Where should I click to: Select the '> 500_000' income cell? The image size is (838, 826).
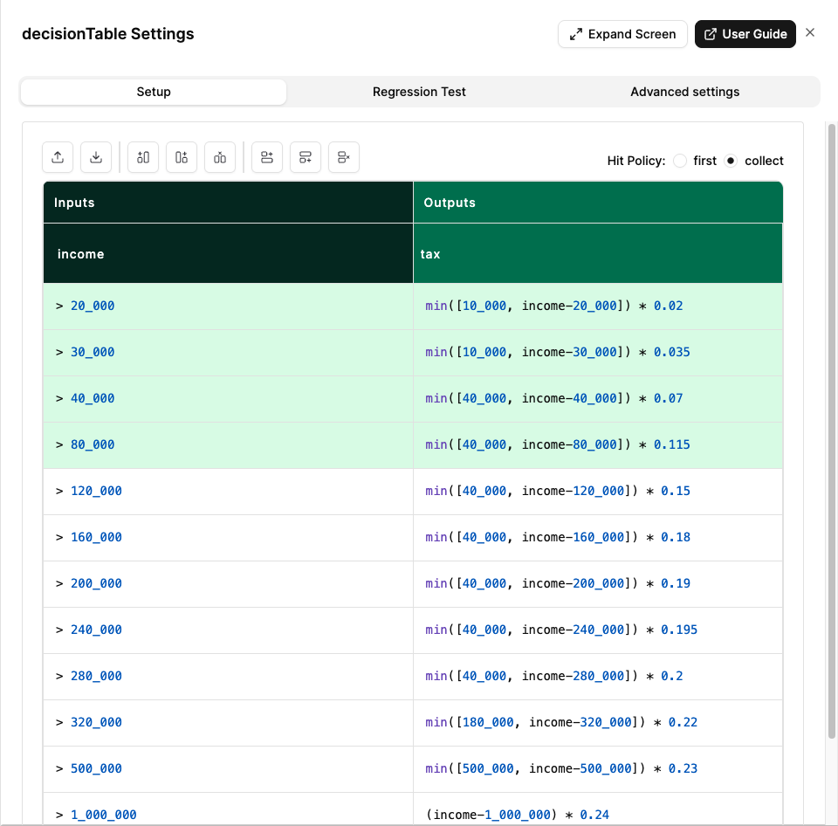228,768
